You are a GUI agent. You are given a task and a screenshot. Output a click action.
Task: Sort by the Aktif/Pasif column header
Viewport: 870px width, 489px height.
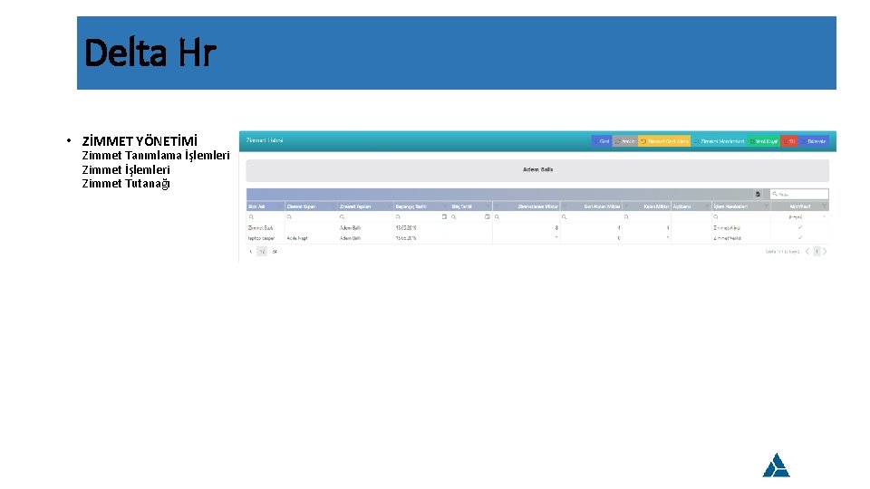[x=800, y=206]
